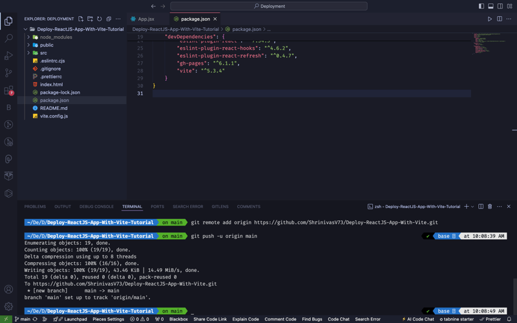517x323 pixels.
Task: Run the file using editor play icon
Action: (x=490, y=19)
